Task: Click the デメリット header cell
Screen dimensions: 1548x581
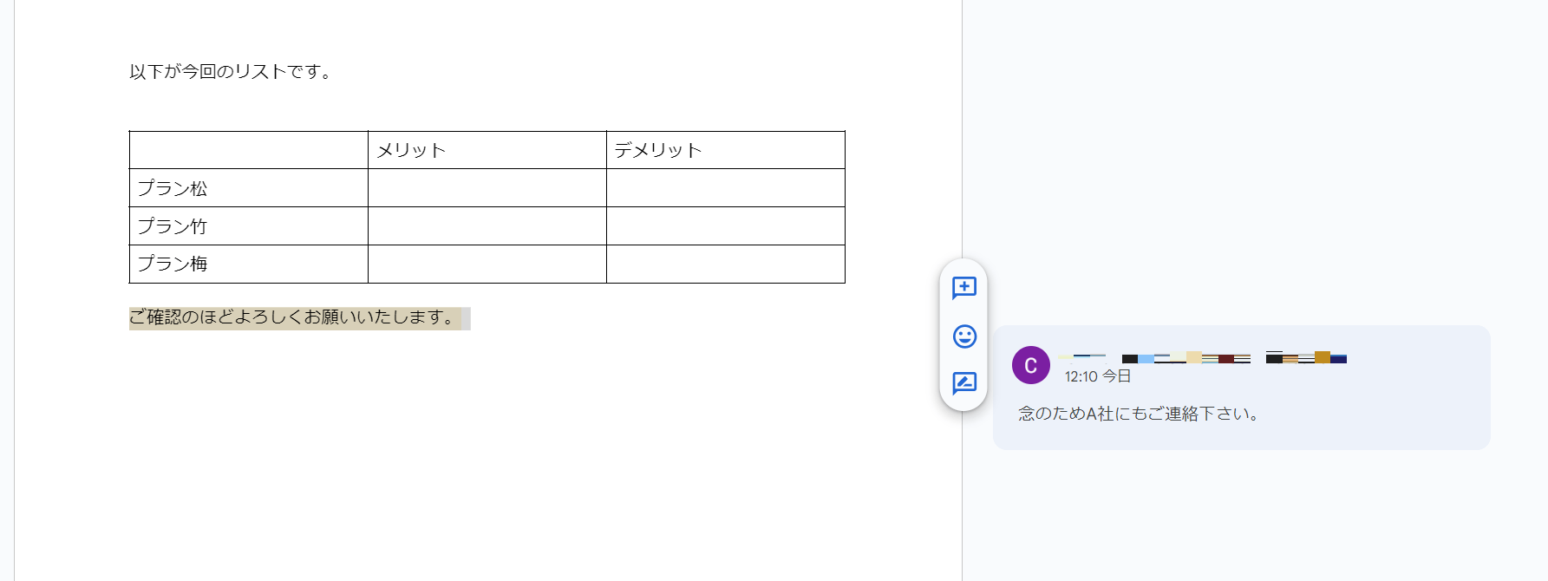Action: (x=725, y=150)
